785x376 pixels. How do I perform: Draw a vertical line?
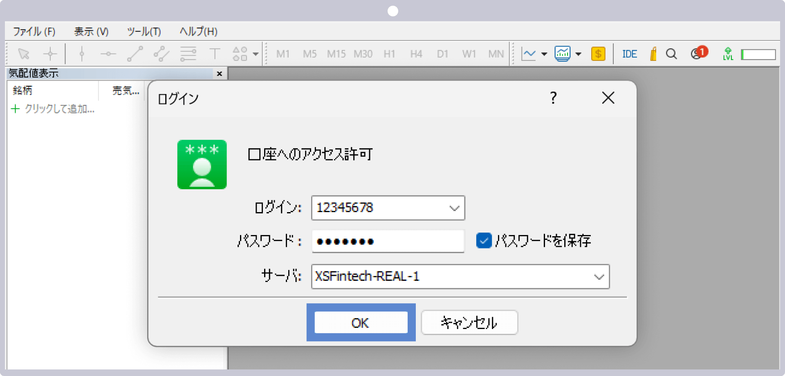(82, 54)
